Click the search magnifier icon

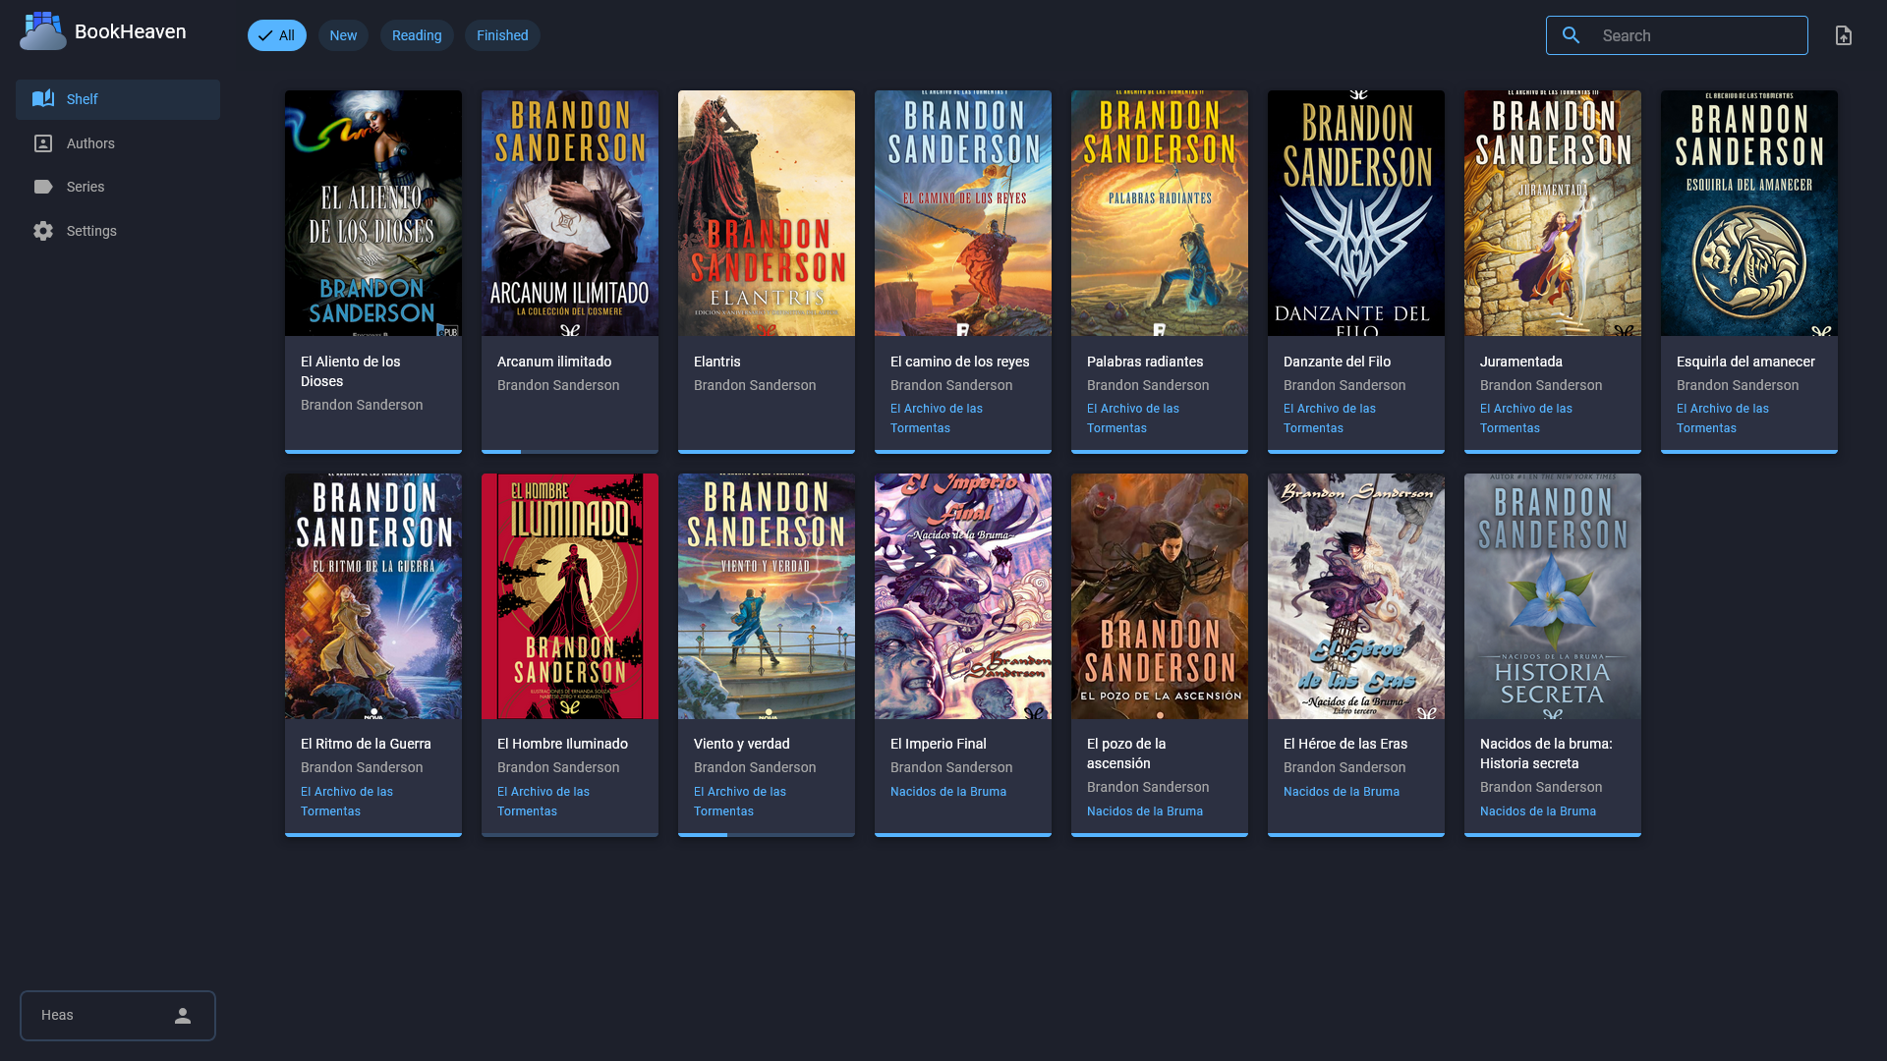click(x=1571, y=34)
